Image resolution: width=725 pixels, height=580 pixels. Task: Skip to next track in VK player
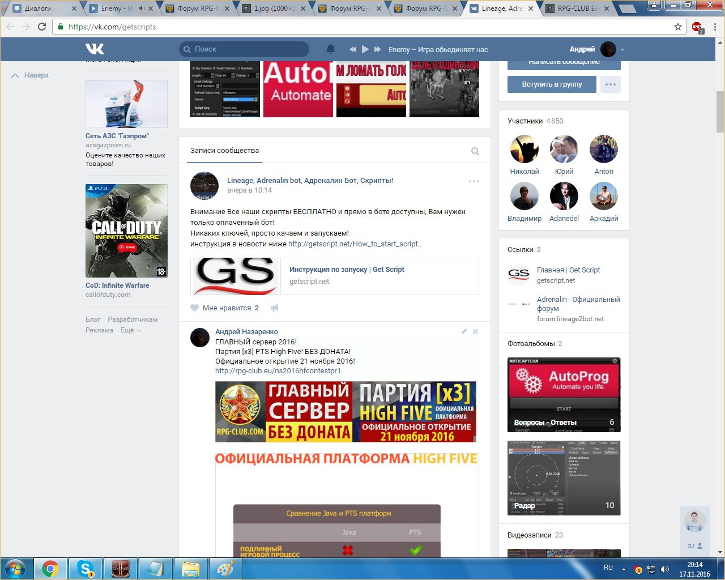378,49
